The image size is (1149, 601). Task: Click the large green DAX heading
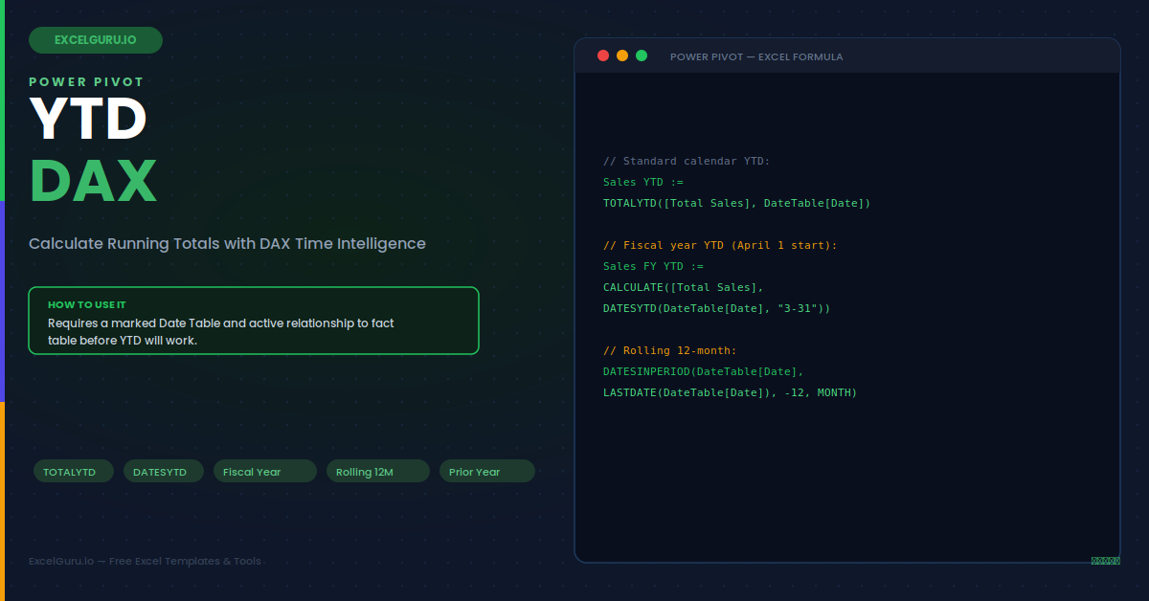(x=93, y=180)
